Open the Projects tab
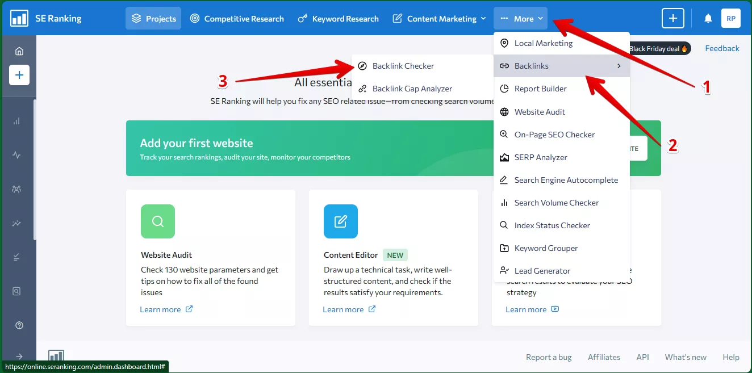752x373 pixels. pos(153,18)
